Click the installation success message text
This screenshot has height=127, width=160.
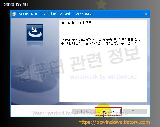click(x=102, y=41)
